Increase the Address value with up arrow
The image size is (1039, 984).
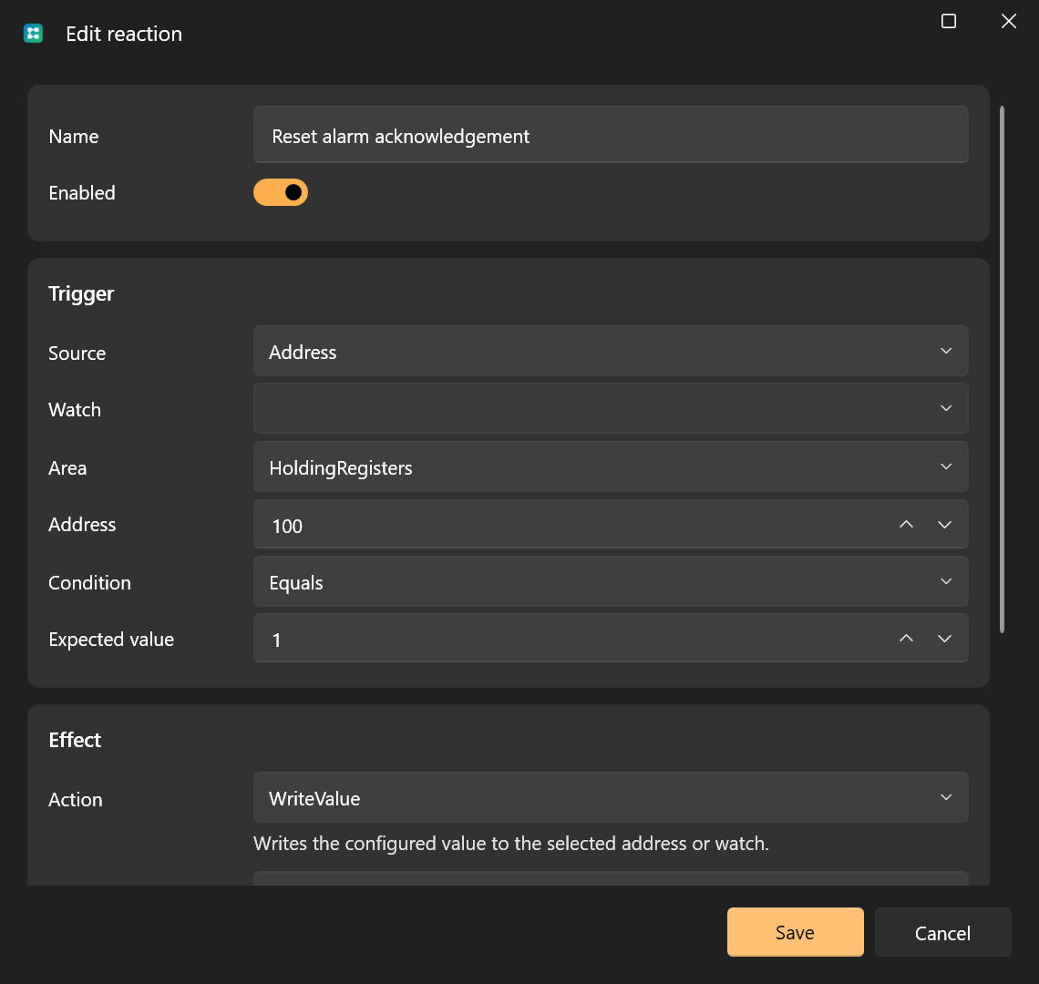click(906, 525)
